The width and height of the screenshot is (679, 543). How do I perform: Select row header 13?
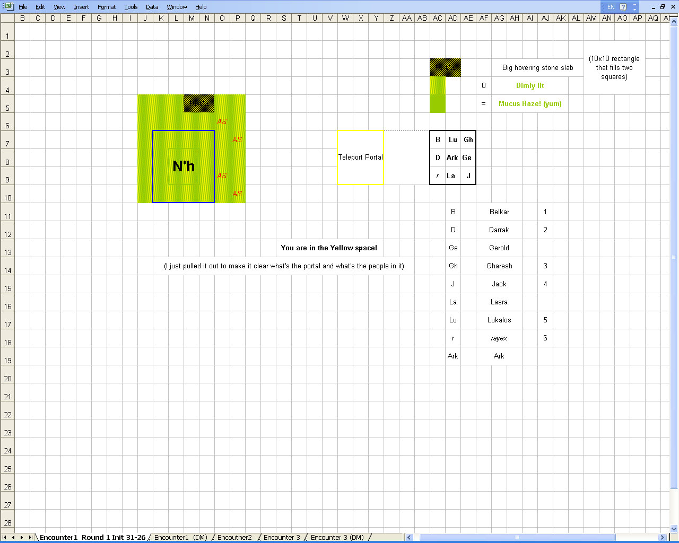click(x=7, y=248)
